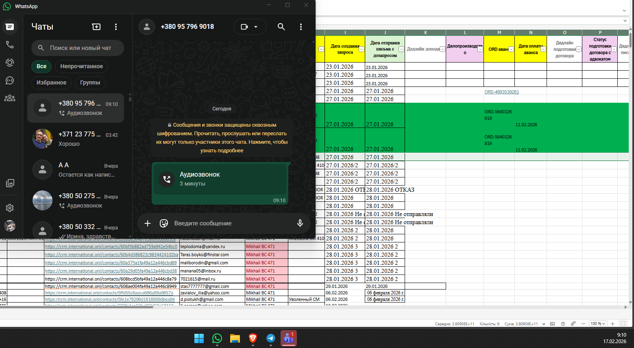Viewport: 634px width, 348px height.
Task: Expand the status bar calculation options chevron
Action: click(x=543, y=324)
